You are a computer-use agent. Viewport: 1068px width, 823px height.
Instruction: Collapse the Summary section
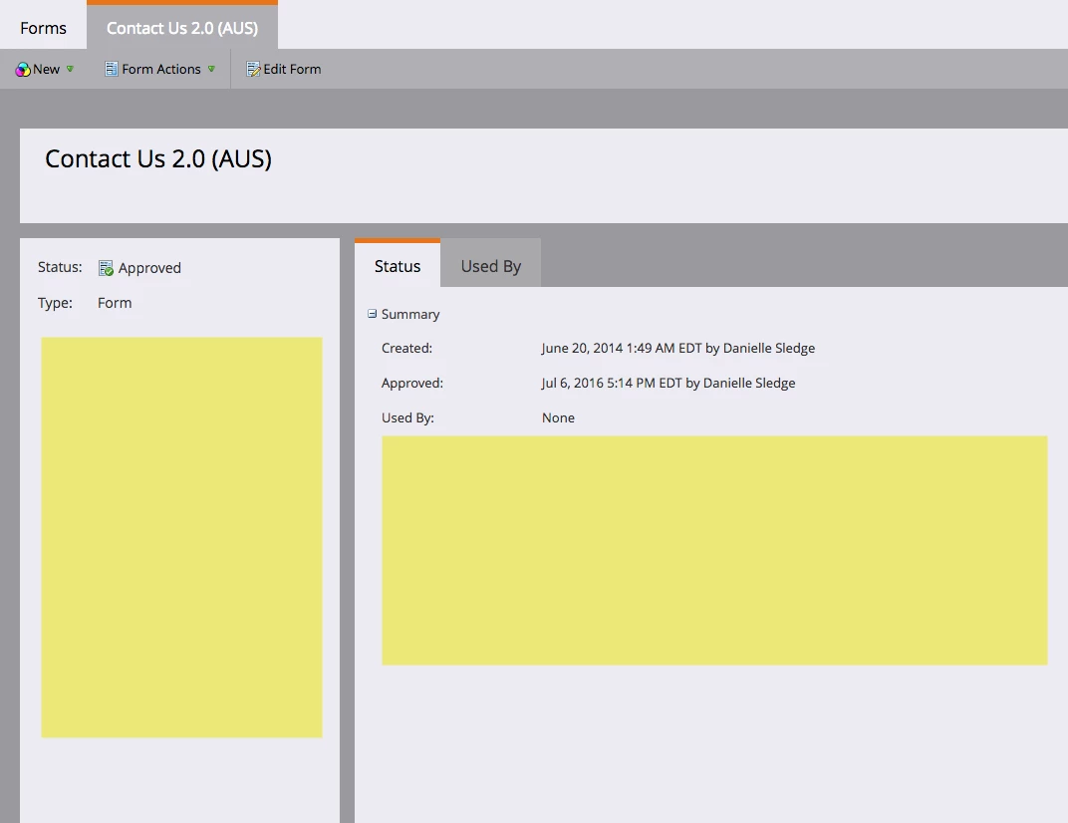372,314
